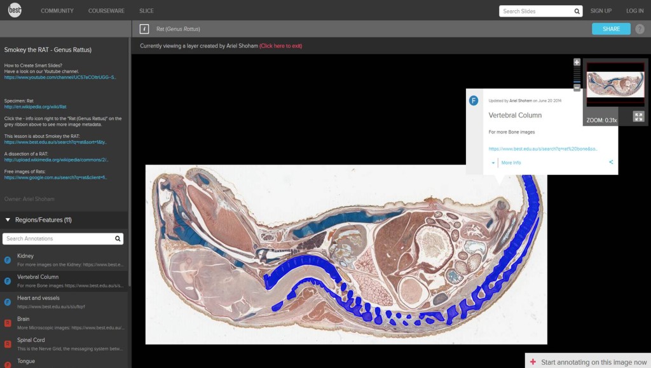Click the Spinal Cord annotation icon

(8, 344)
